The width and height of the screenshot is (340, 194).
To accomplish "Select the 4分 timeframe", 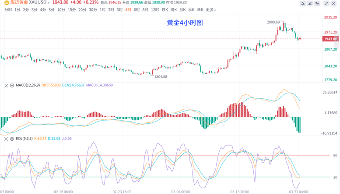I will point(43,10).
